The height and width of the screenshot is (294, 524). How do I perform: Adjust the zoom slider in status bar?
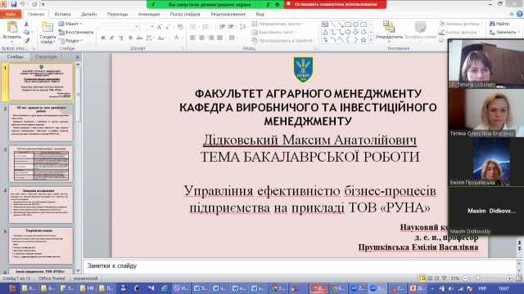coord(478,278)
